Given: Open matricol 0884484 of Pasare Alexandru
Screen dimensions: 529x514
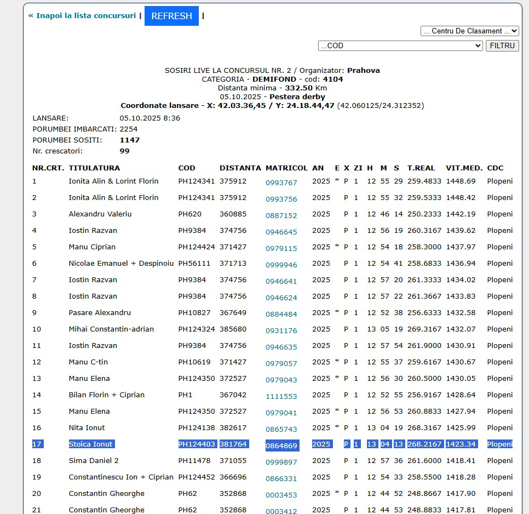Looking at the screenshot, I should coord(281,315).
